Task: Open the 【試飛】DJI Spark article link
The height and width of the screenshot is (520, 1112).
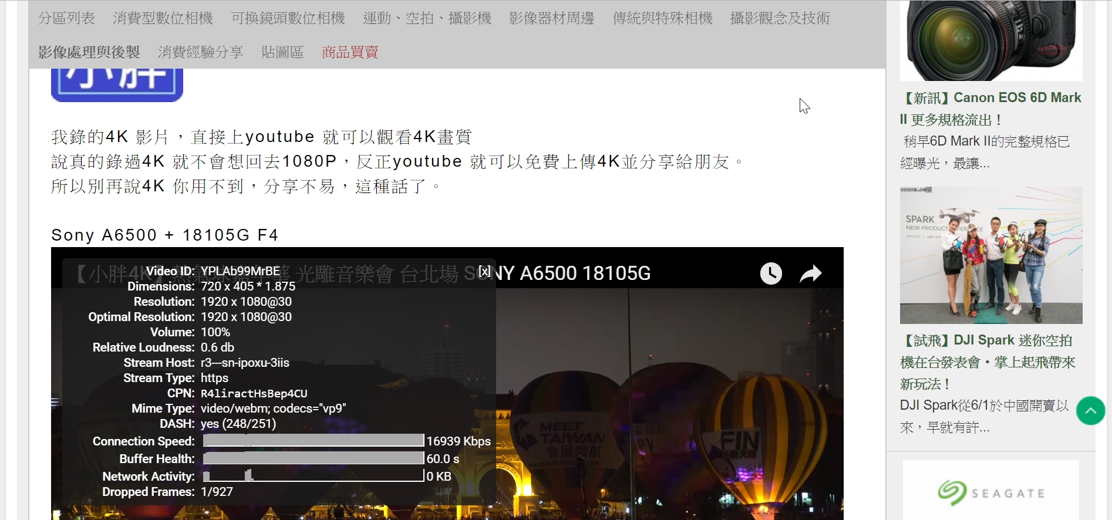Action: [x=989, y=362]
